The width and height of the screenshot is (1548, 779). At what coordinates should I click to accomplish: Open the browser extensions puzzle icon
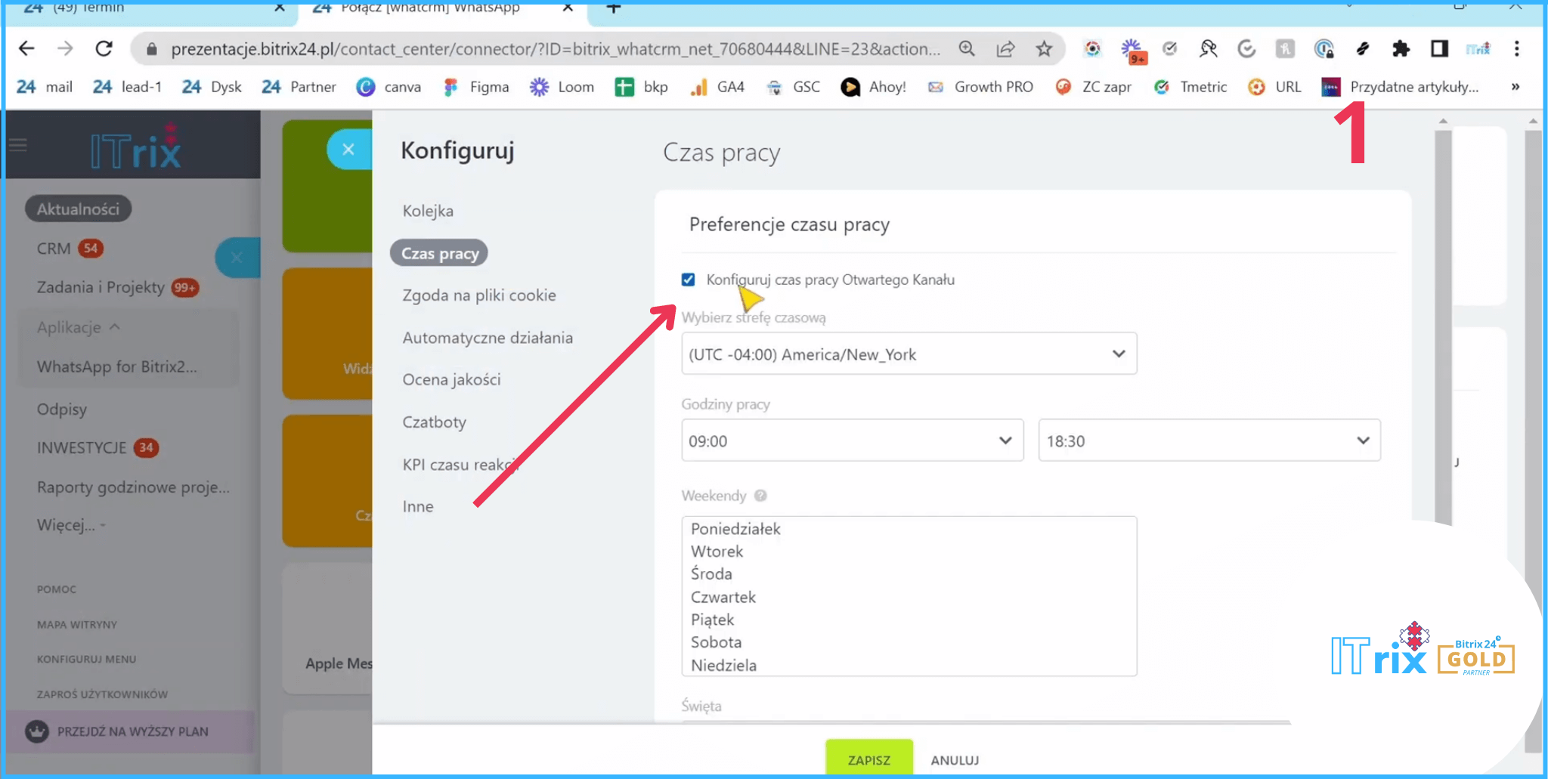pos(1401,49)
